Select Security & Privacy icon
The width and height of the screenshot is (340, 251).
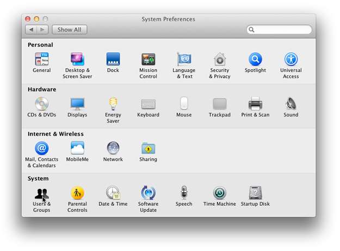pos(220,59)
